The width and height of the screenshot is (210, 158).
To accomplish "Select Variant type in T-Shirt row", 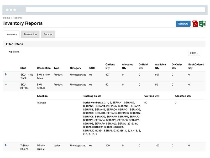I will pos(57,145).
